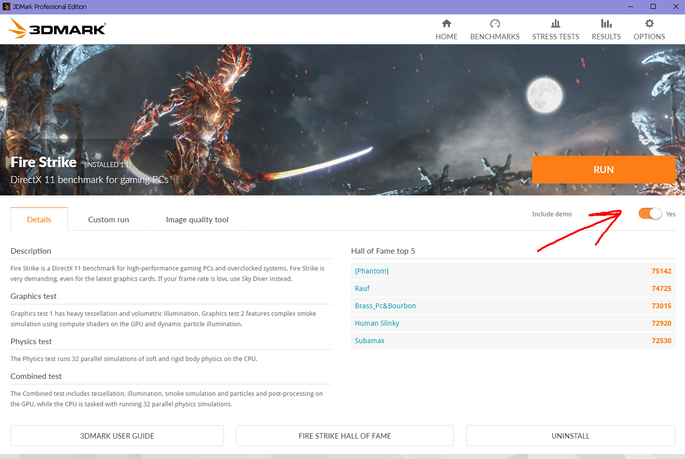Click the score 75142
Viewport: 685px width, 459px height.
coord(662,271)
